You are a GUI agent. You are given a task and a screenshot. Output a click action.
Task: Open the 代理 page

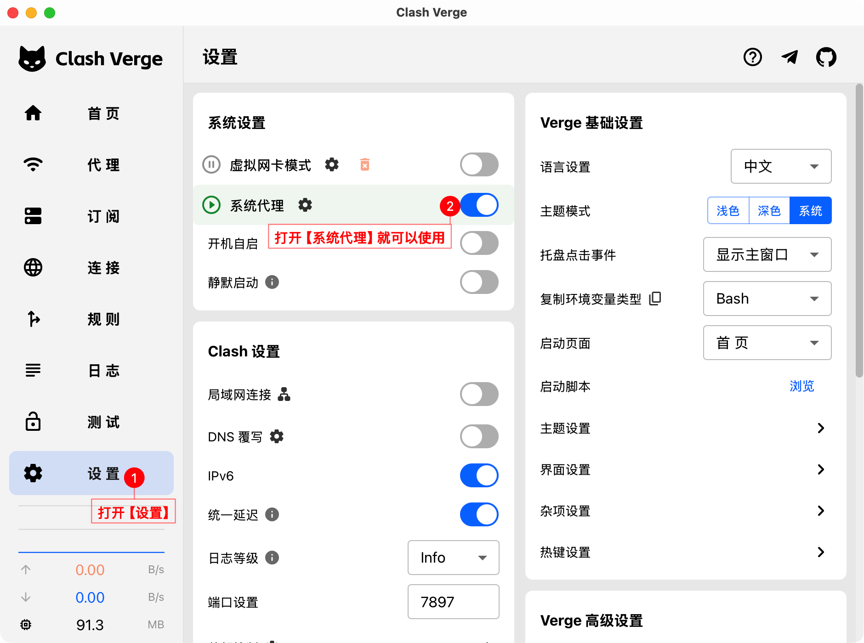point(91,164)
